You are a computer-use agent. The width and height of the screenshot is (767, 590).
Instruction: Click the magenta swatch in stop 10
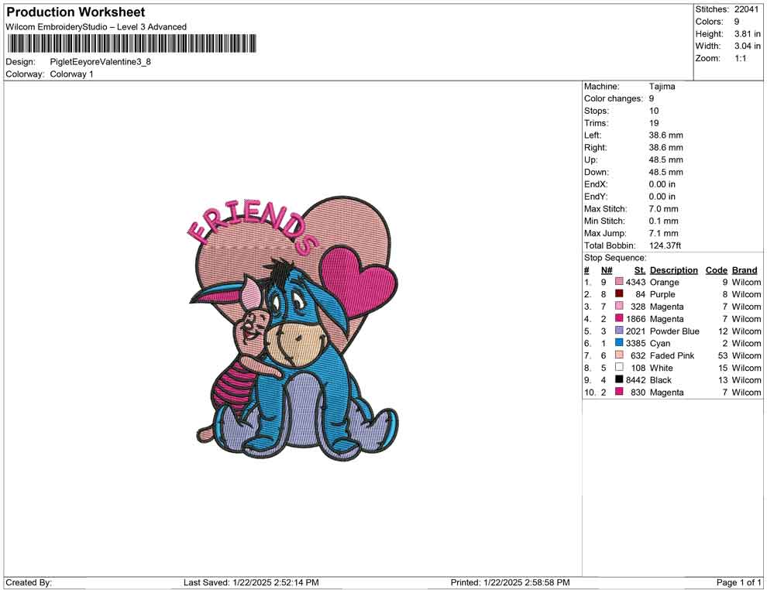click(619, 392)
